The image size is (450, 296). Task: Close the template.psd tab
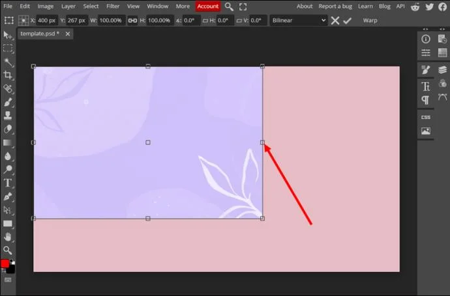tap(68, 34)
